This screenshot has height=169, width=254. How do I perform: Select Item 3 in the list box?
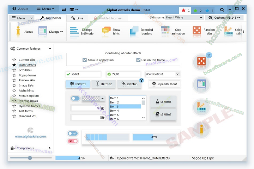click(125, 106)
